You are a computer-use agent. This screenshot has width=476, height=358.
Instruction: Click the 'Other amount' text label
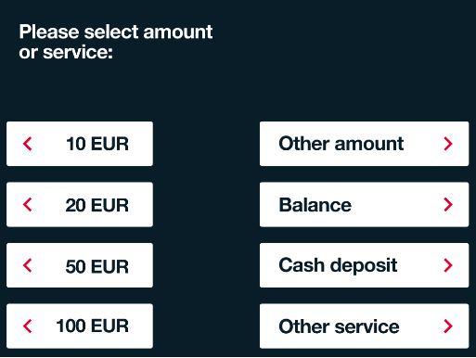341,144
